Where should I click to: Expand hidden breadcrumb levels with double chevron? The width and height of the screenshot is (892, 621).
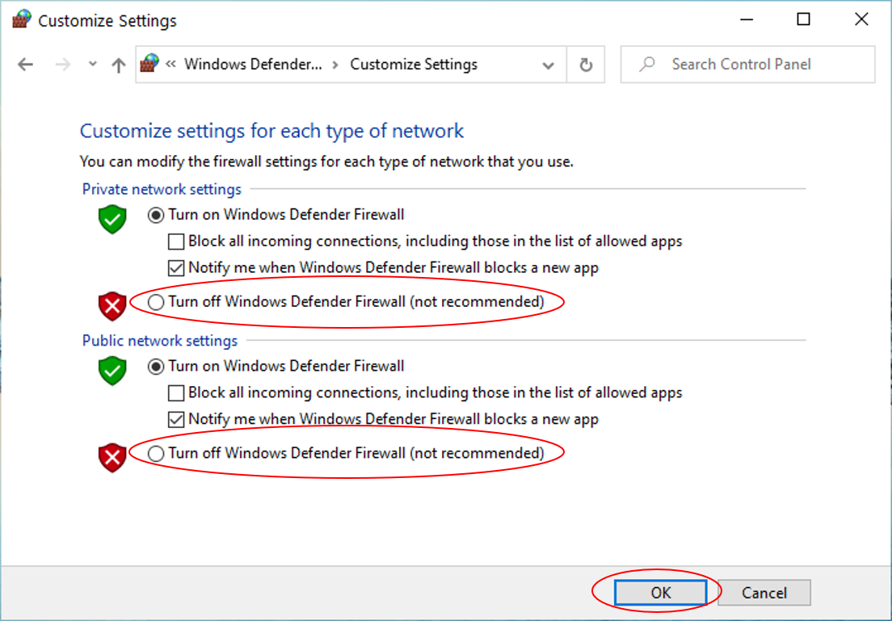tap(170, 64)
